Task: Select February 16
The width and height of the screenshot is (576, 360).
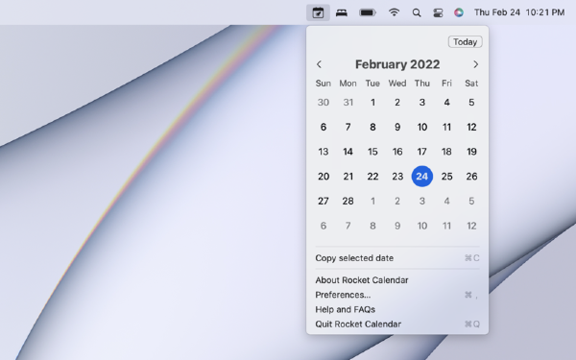Action: click(x=397, y=152)
